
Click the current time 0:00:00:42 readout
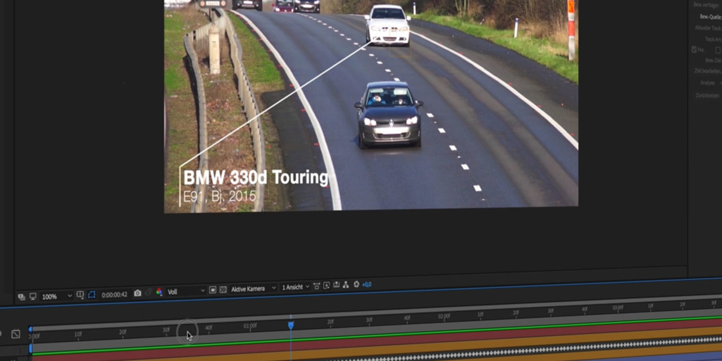point(115,294)
